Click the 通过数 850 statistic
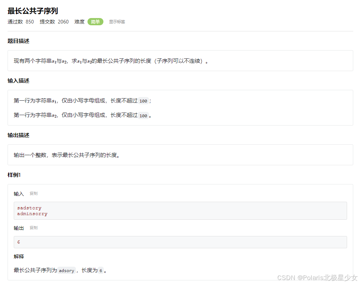This screenshot has height=284, width=359. pos(21,22)
